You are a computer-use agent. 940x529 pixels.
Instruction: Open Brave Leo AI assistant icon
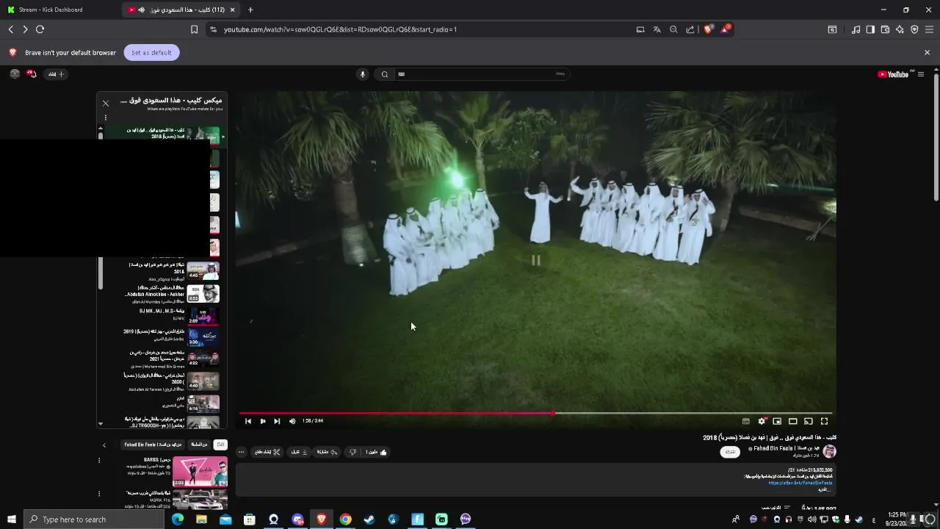coord(900,29)
